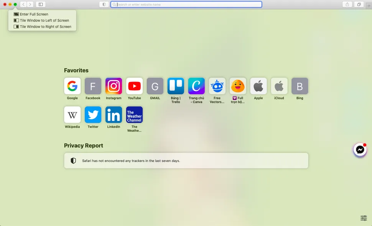
Task: Select Enter Full Screen menu item
Action: (x=34, y=14)
